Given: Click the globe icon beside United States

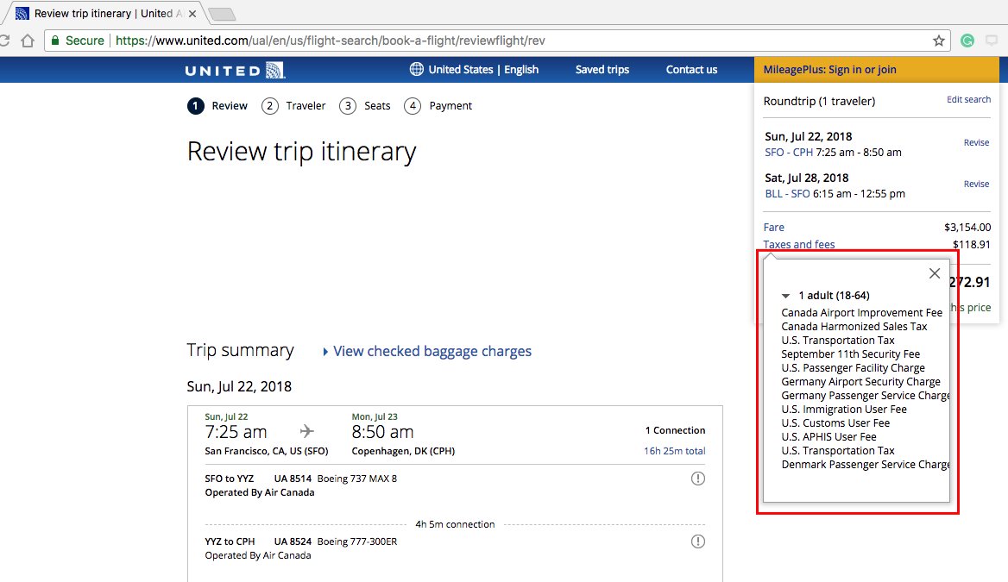Looking at the screenshot, I should coord(416,69).
